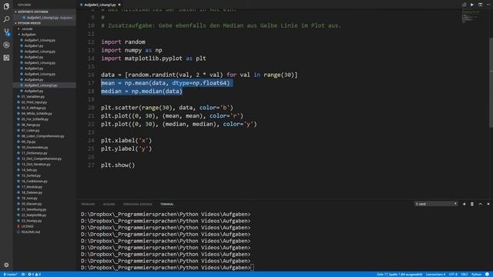Open Aufgabe2_Lösung.py in file tree

39,52
